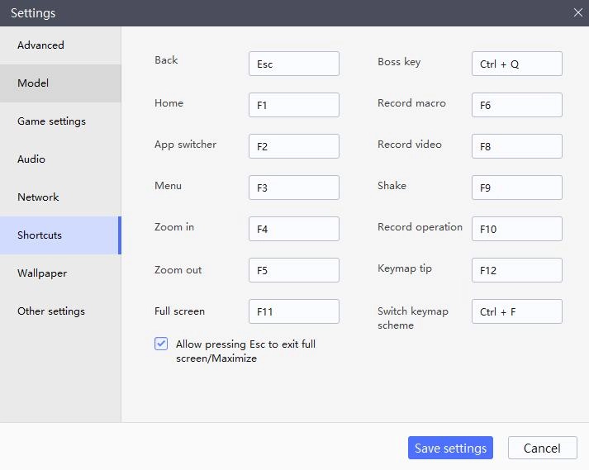
Task: Click the Zoom out shortcut field F5
Action: click(x=294, y=270)
